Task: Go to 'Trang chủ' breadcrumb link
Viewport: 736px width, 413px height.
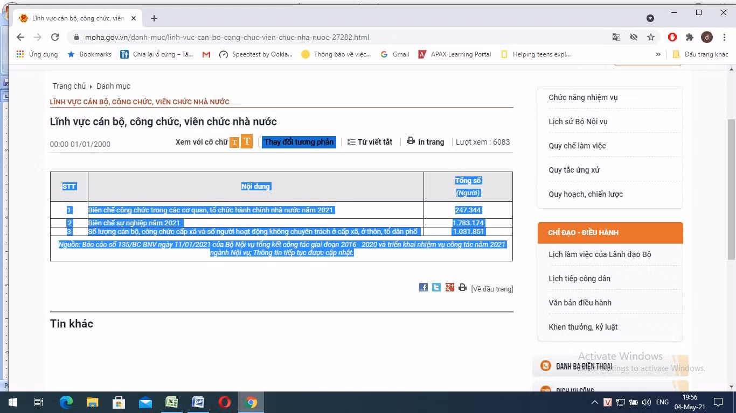Action: click(69, 86)
